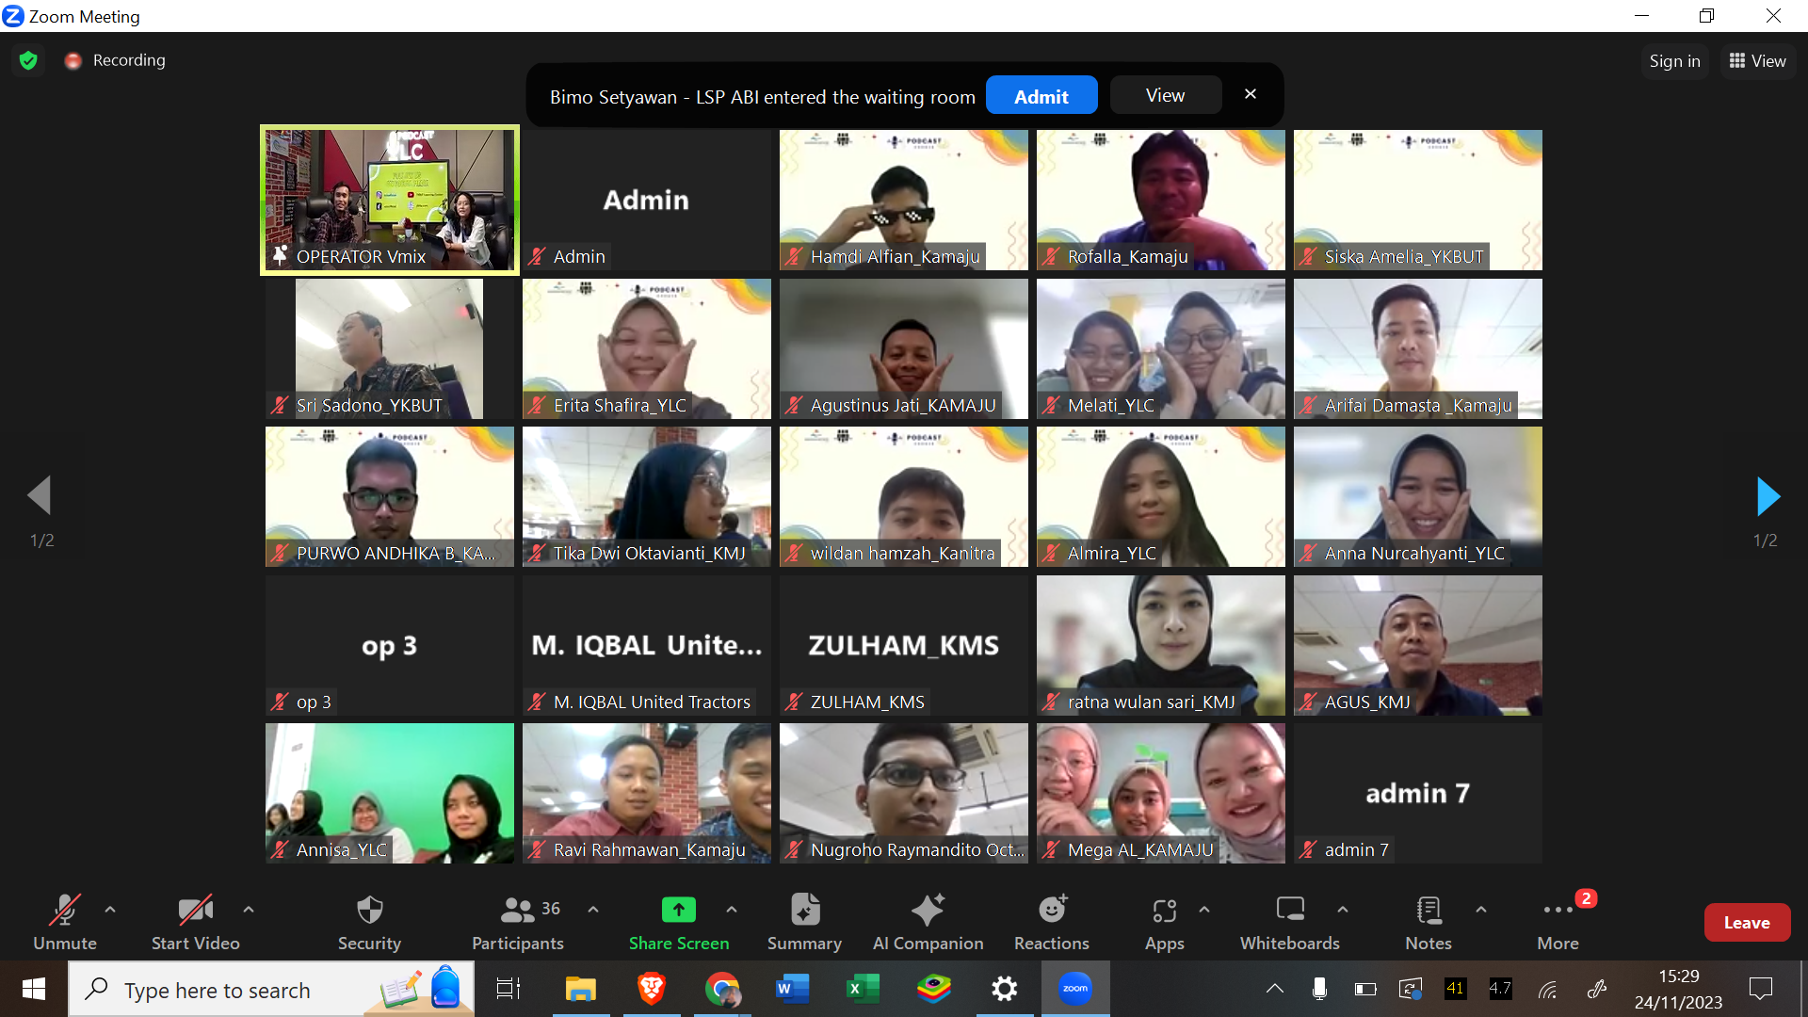Viewport: 1808px width, 1017px height.
Task: Click the green encryption shield icon
Action: [x=28, y=60]
